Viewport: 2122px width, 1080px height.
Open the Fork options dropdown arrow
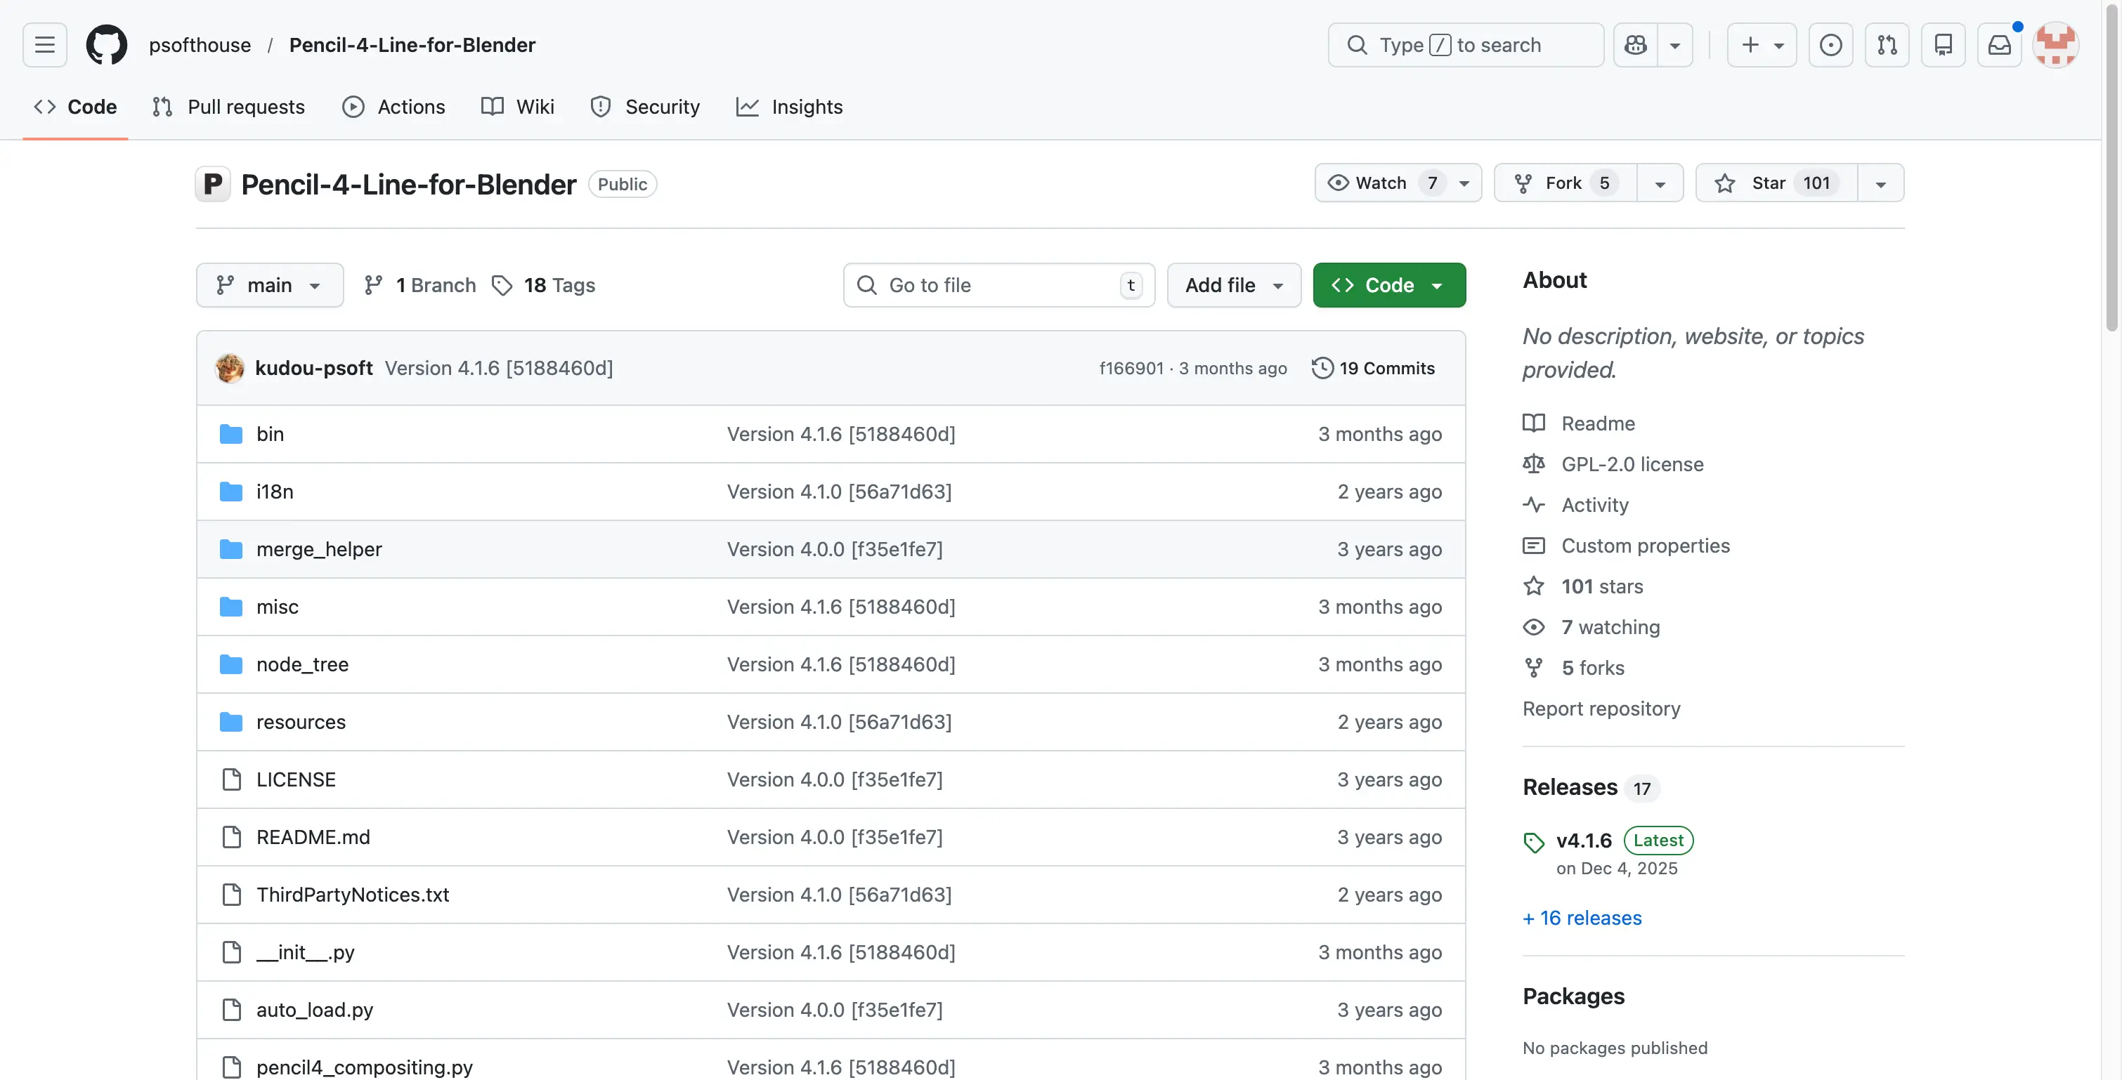[x=1660, y=183]
